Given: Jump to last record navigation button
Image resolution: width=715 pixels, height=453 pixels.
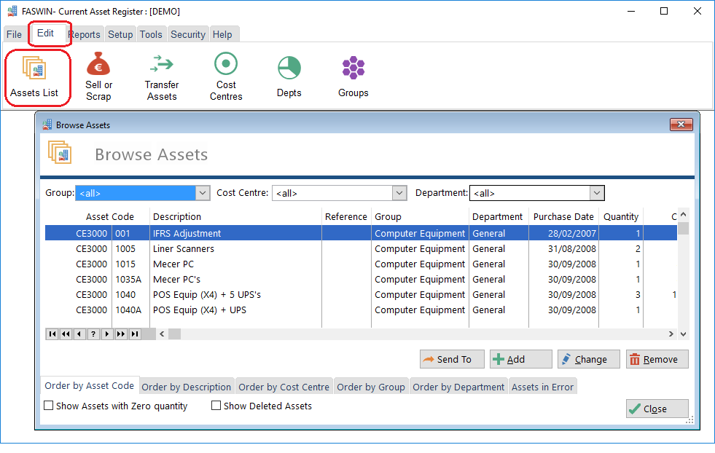Looking at the screenshot, I should pyautogui.click(x=135, y=334).
